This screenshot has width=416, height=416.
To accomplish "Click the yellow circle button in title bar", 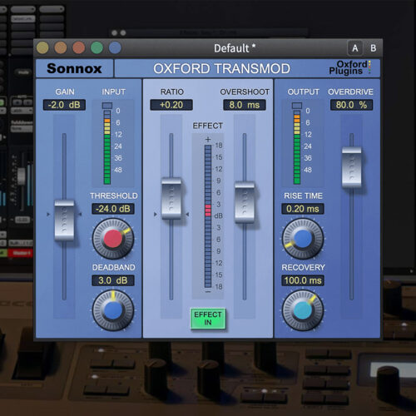I will click(x=42, y=47).
